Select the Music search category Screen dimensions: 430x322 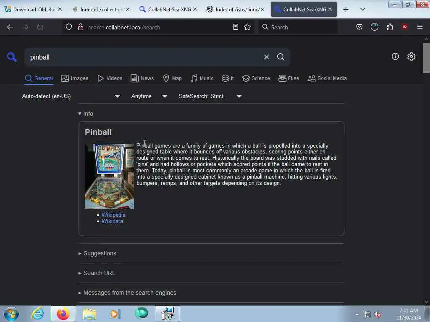click(x=202, y=78)
